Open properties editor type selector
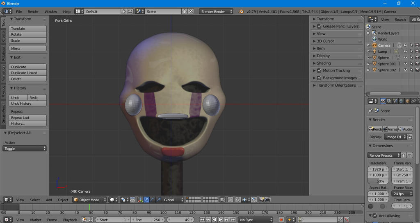This screenshot has width=420, height=223. pyautogui.click(x=372, y=101)
